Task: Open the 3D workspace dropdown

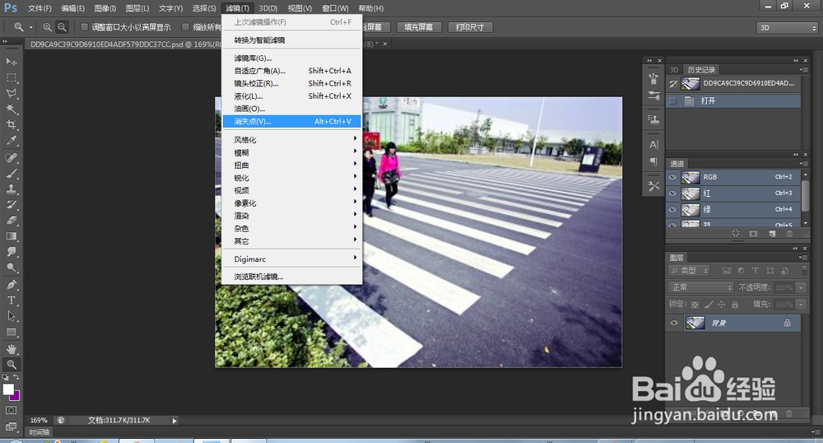Action: click(x=788, y=28)
